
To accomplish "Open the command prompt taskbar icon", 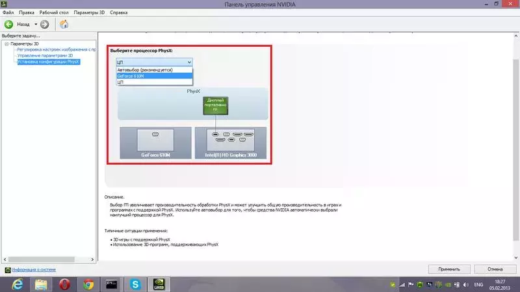I will (111, 284).
